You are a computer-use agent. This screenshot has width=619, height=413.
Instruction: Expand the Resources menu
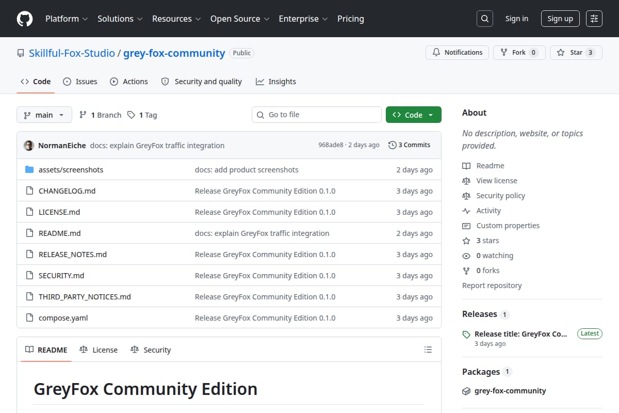pos(176,19)
